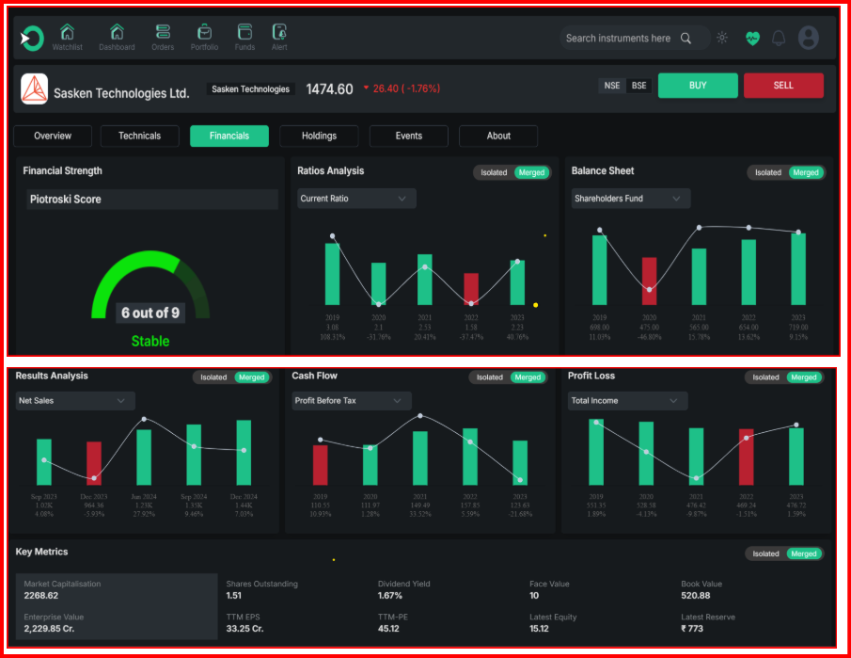This screenshot has height=658, width=851.
Task: Click the Piotroski Score header
Action: click(152, 200)
